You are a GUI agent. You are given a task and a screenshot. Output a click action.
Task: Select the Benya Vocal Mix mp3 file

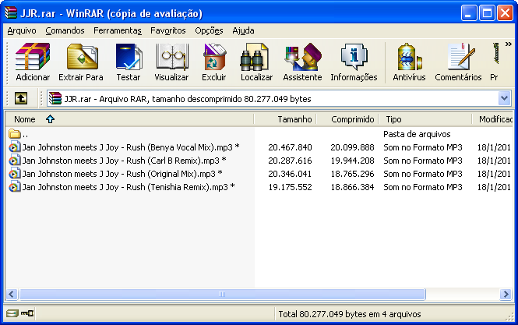[129, 147]
